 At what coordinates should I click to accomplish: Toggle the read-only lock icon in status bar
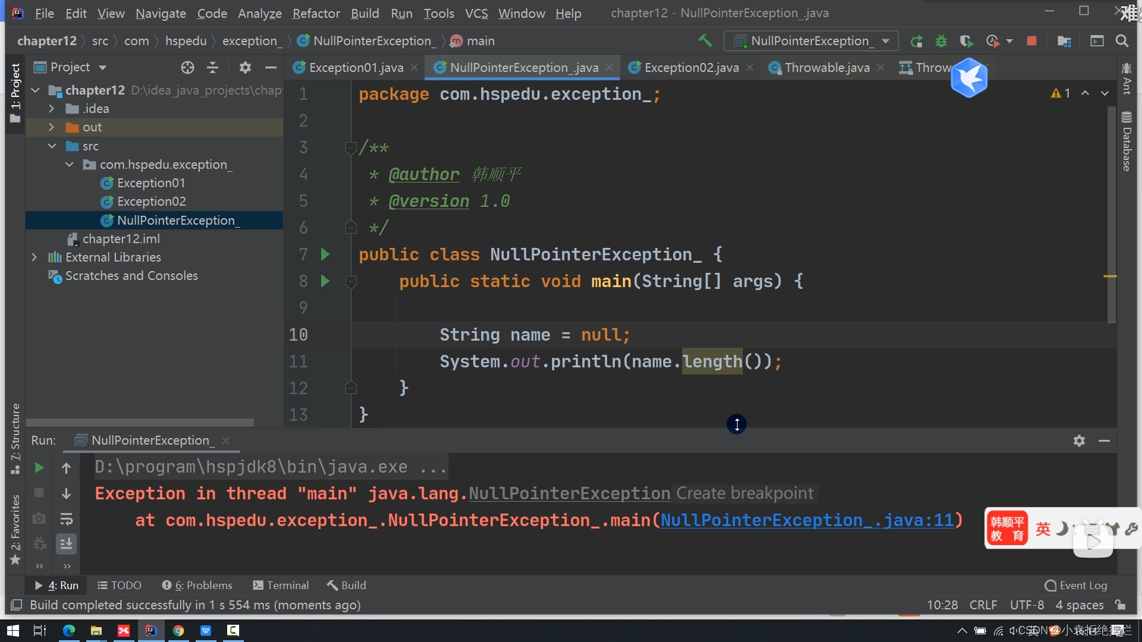pyautogui.click(x=1121, y=605)
